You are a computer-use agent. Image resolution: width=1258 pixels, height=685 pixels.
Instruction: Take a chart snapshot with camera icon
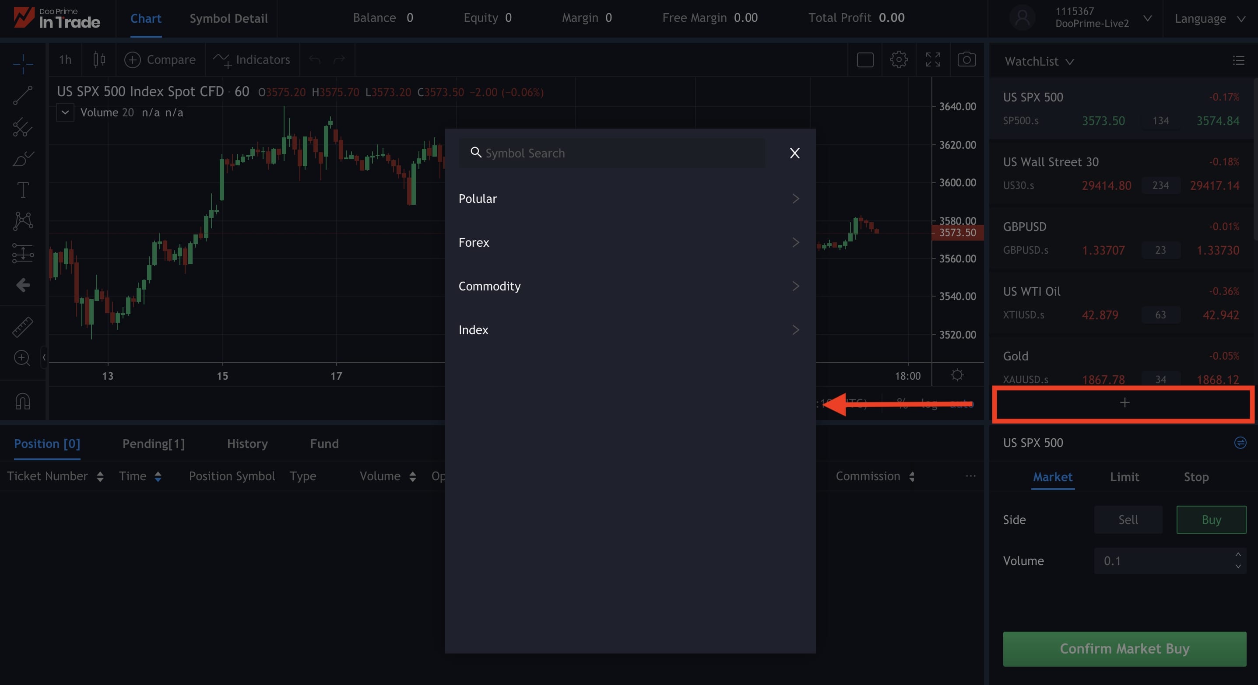click(x=966, y=59)
